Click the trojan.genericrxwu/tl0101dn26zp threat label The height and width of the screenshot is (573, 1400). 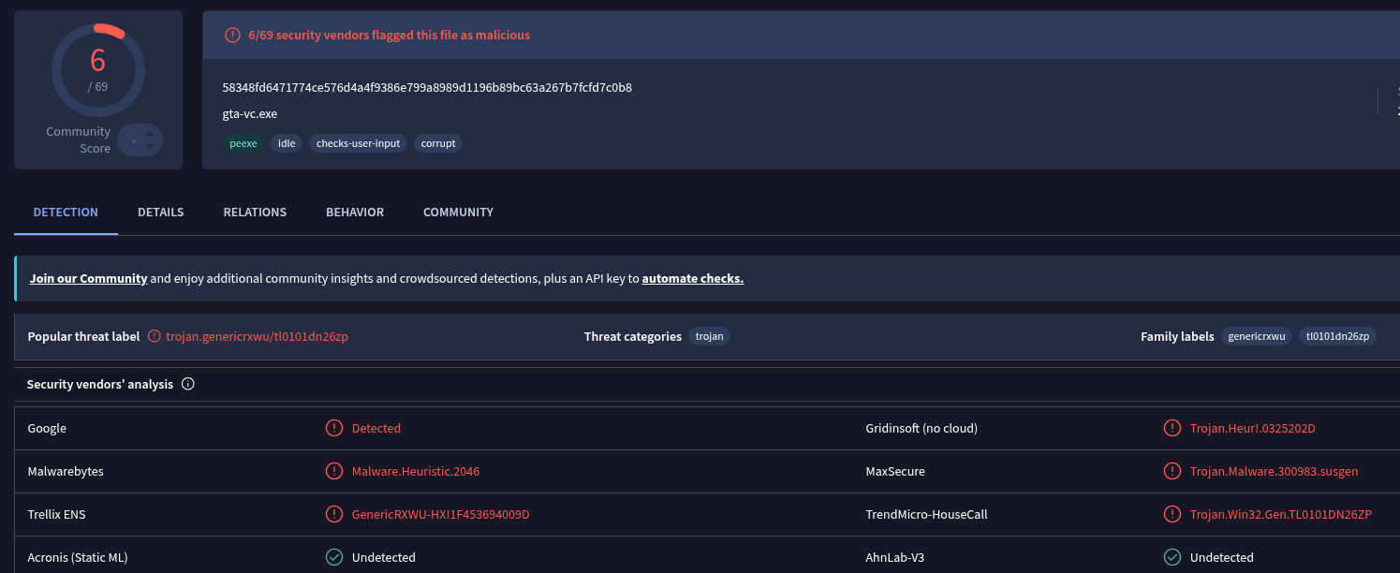pyautogui.click(x=258, y=337)
